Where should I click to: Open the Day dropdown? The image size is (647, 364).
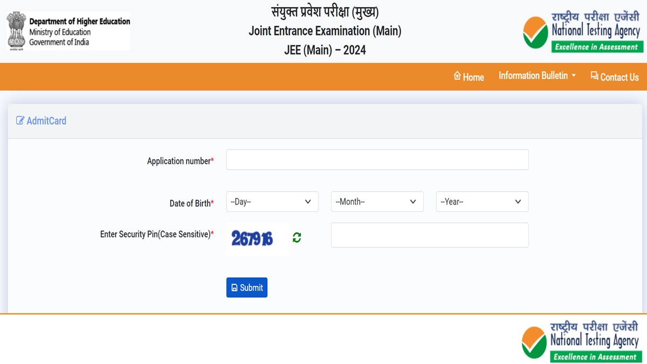point(272,201)
